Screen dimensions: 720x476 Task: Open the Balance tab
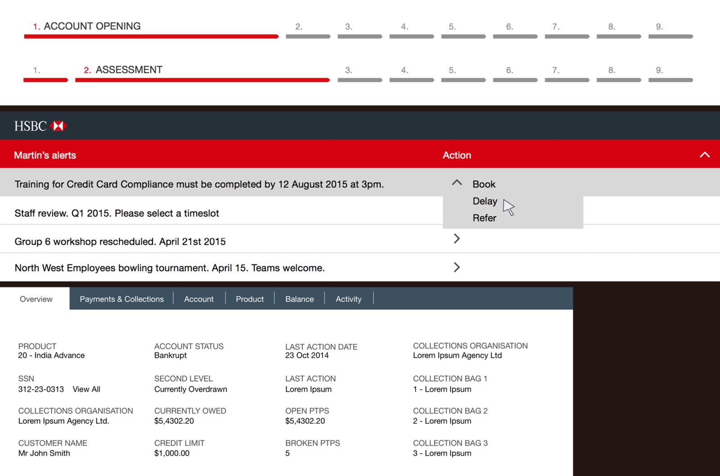click(x=299, y=299)
